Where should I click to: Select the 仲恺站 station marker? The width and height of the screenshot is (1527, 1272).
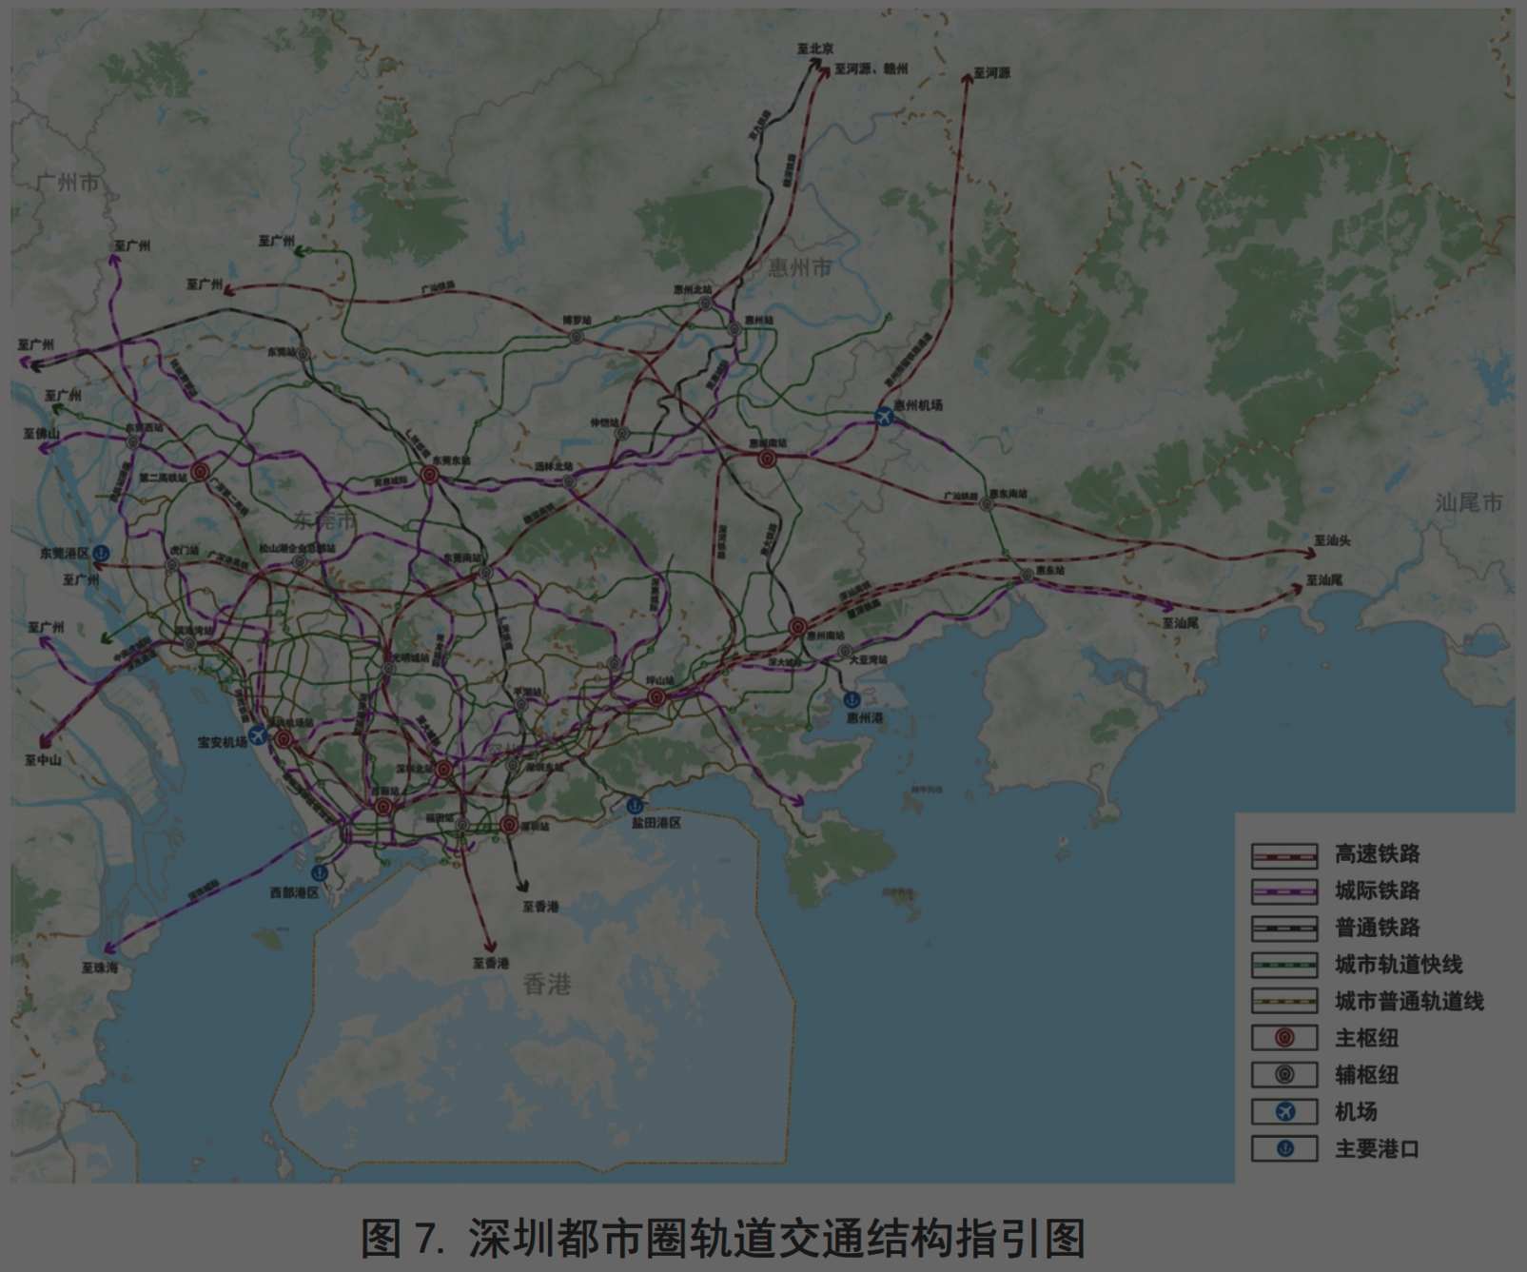tap(621, 433)
